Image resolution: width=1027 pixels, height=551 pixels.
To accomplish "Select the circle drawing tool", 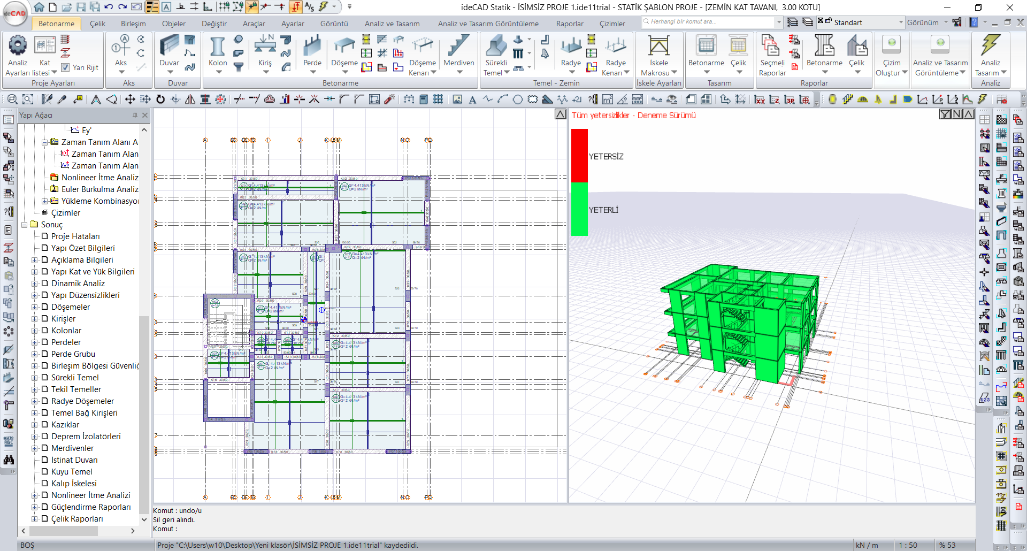I will [x=518, y=100].
